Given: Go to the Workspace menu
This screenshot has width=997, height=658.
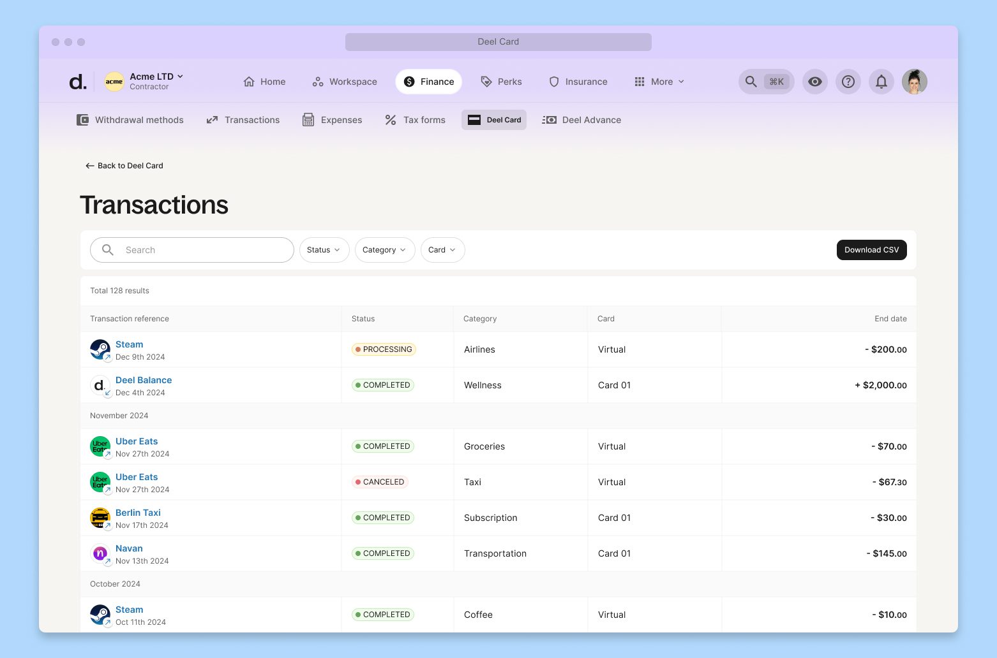Looking at the screenshot, I should click(345, 82).
